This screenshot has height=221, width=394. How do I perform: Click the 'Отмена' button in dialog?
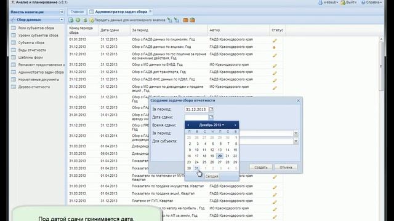(x=286, y=167)
